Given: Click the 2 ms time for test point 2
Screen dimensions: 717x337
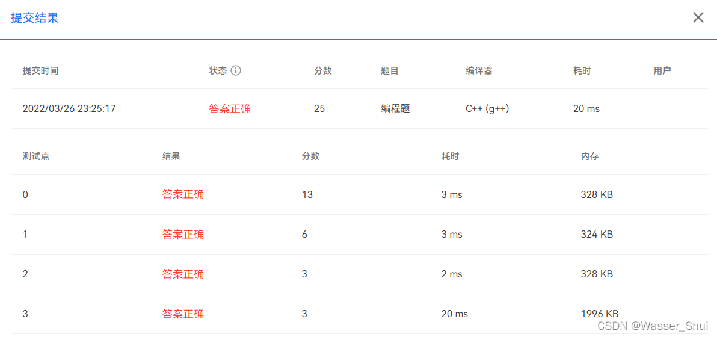Looking at the screenshot, I should 451,274.
